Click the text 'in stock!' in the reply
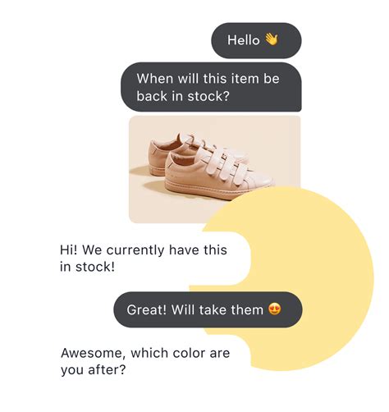The height and width of the screenshot is (412, 389). pos(87,267)
